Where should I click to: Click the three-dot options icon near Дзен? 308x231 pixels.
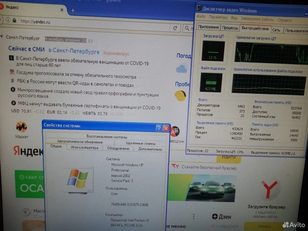194,217
